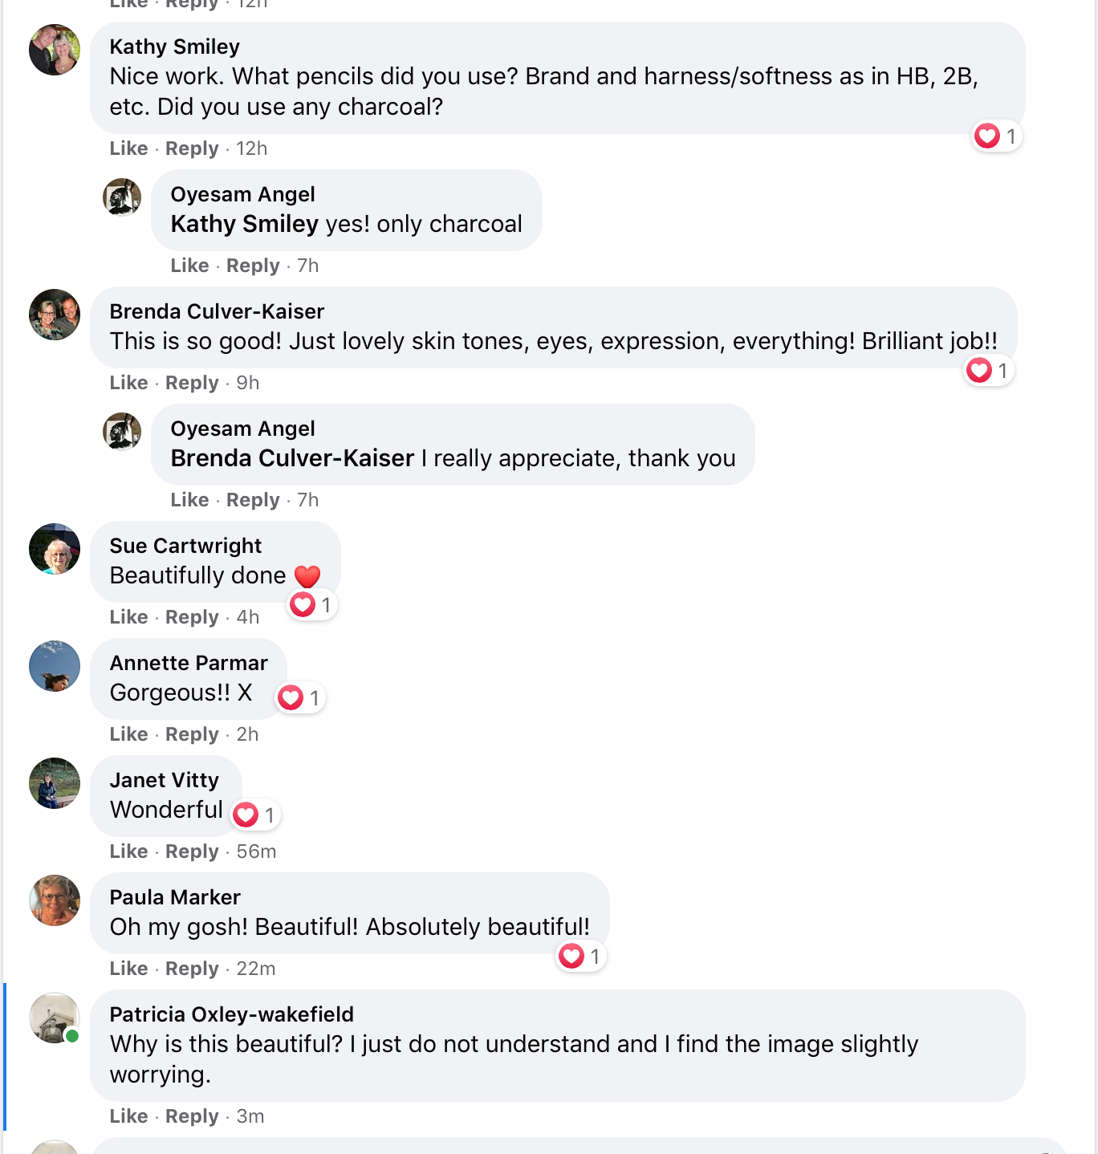Open heart reaction on Paula Marker's comment
Image resolution: width=1098 pixels, height=1154 pixels.
click(x=579, y=957)
